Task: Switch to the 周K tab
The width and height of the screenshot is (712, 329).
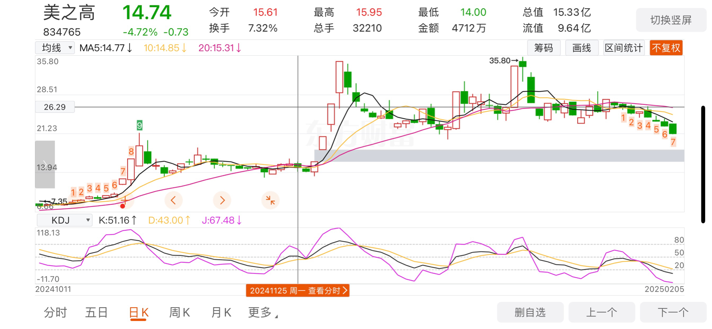Action: click(x=179, y=313)
